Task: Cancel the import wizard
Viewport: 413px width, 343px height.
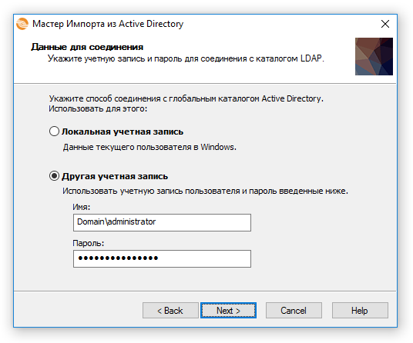Action: 294,310
